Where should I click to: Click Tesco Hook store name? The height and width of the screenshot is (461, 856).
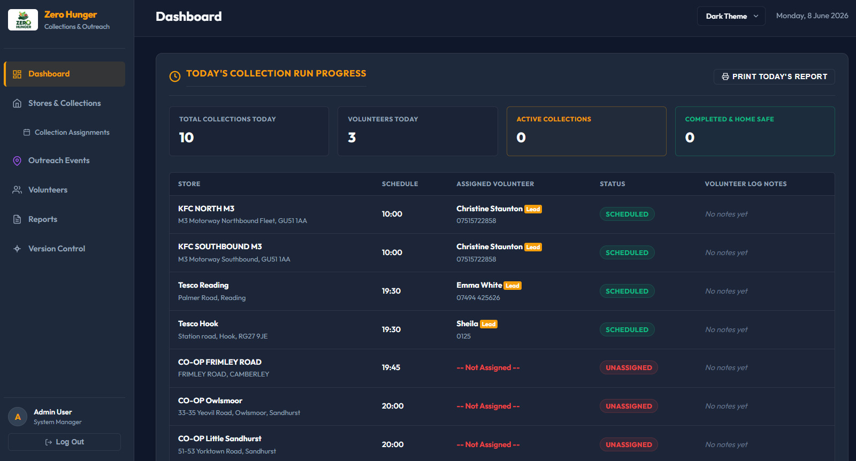coord(198,324)
